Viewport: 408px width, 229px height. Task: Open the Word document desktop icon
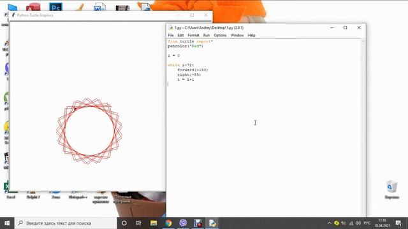click(x=99, y=7)
